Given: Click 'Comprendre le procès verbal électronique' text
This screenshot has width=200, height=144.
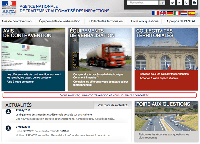Looking at the screenshot, I should pyautogui.click(x=98, y=74).
